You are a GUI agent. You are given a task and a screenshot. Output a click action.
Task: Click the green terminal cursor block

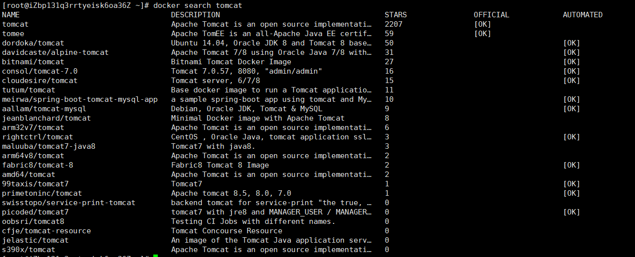(x=155, y=256)
